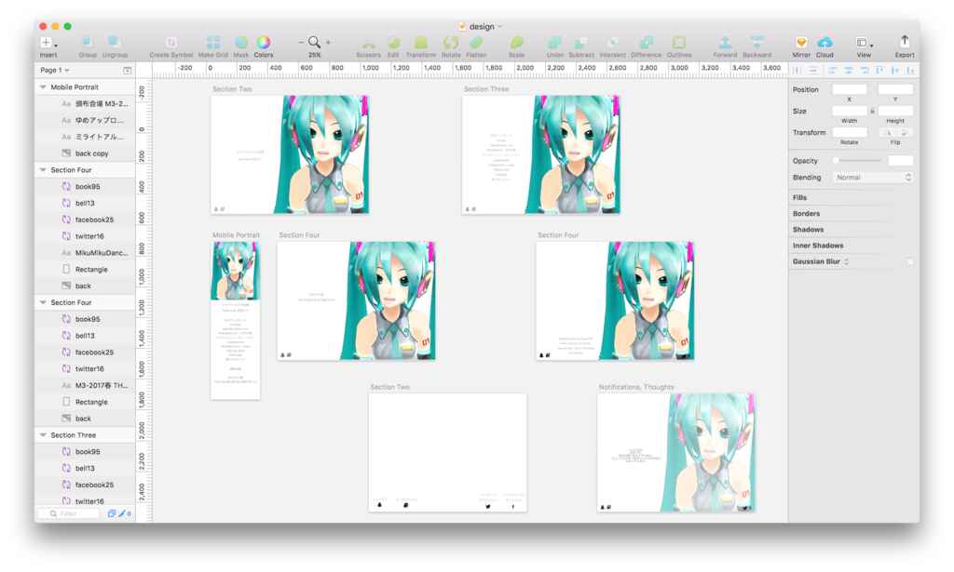Image resolution: width=954 pixels, height=572 pixels.
Task: Click the Create Symbol icon
Action: [171, 42]
